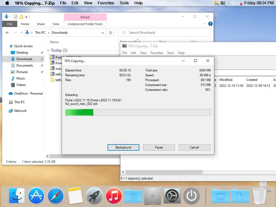Open Music in the Explorer sidebar
This screenshot has width=276, height=207.
point(20,78)
